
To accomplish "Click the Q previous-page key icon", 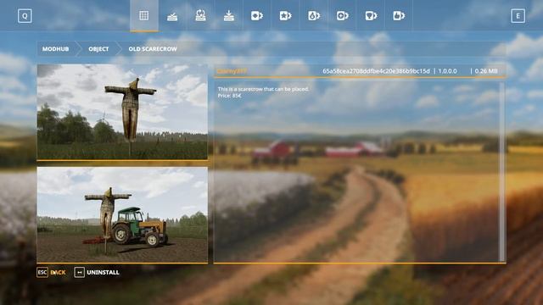I will click(x=25, y=16).
